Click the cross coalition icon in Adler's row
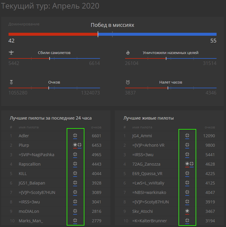This screenshot has height=227, width=226. 75,135
